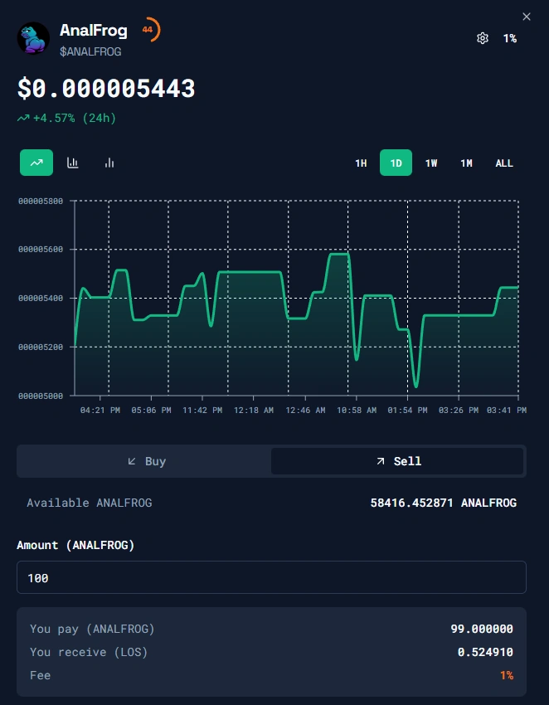The height and width of the screenshot is (705, 549).
Task: Set chart timeframe to 1M
Action: pyautogui.click(x=467, y=163)
